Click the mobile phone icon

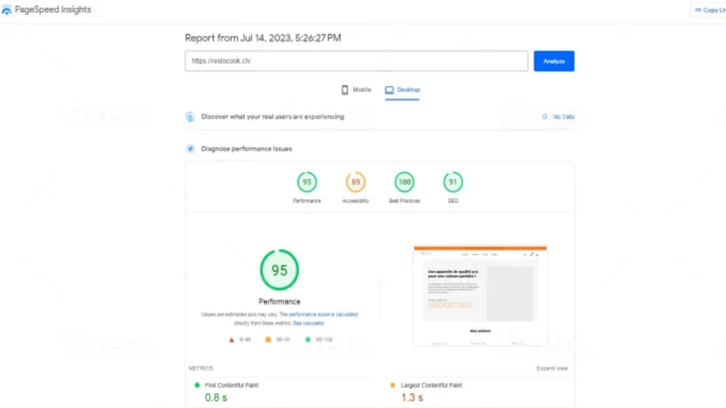(x=345, y=90)
